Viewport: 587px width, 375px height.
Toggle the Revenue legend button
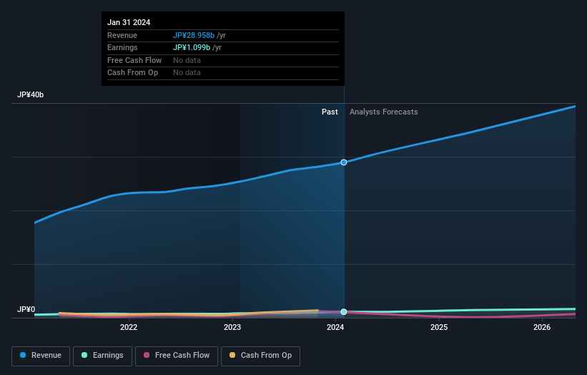click(x=41, y=356)
